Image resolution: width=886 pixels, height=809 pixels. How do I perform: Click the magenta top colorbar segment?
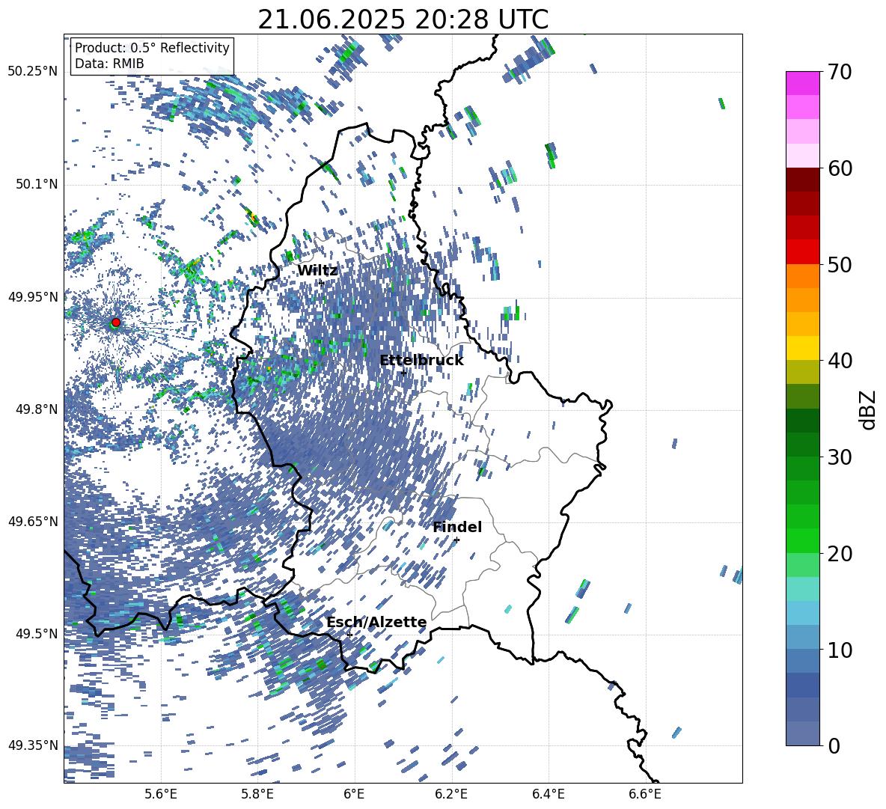pos(802,83)
